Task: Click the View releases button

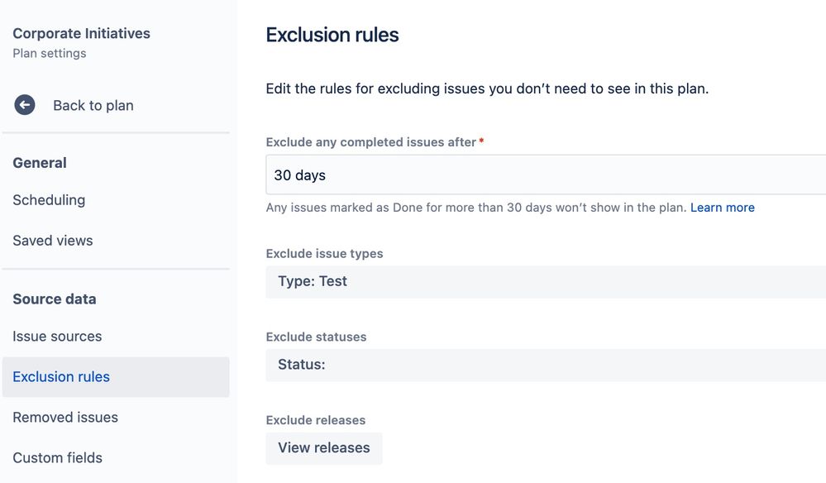Action: pos(323,447)
